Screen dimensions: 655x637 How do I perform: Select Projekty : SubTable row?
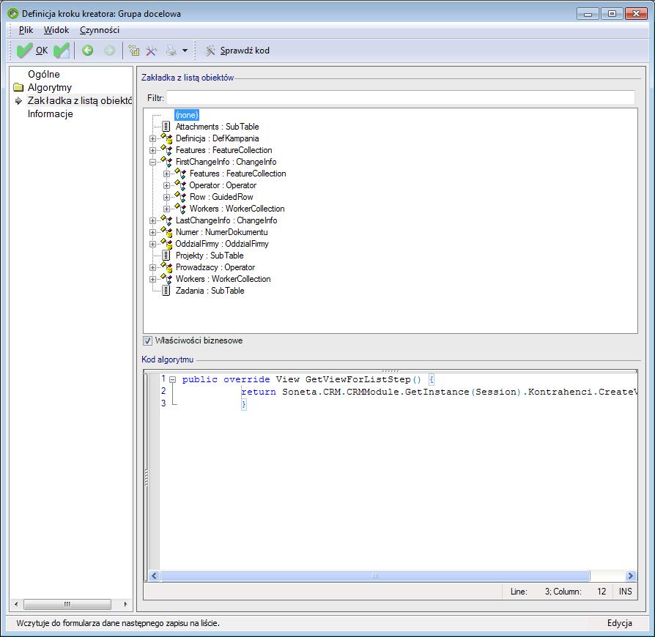pyautogui.click(x=210, y=256)
